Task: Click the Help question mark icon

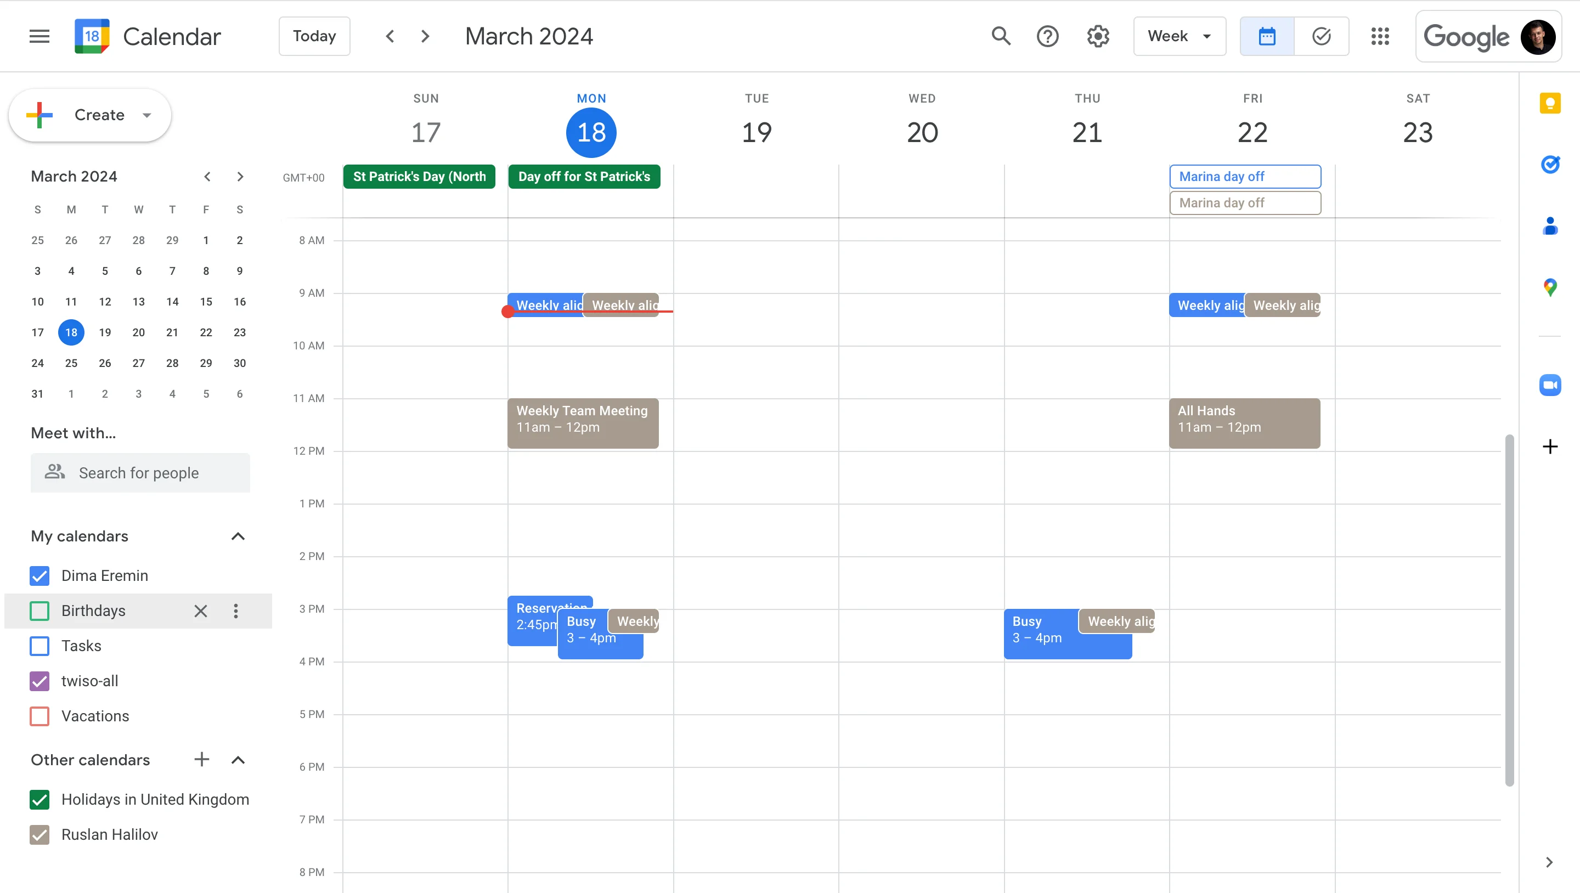Action: [x=1047, y=36]
